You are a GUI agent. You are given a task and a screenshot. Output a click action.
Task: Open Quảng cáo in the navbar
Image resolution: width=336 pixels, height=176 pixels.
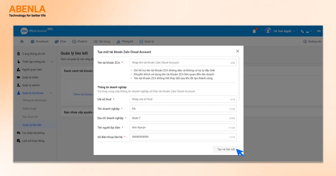[312, 41]
